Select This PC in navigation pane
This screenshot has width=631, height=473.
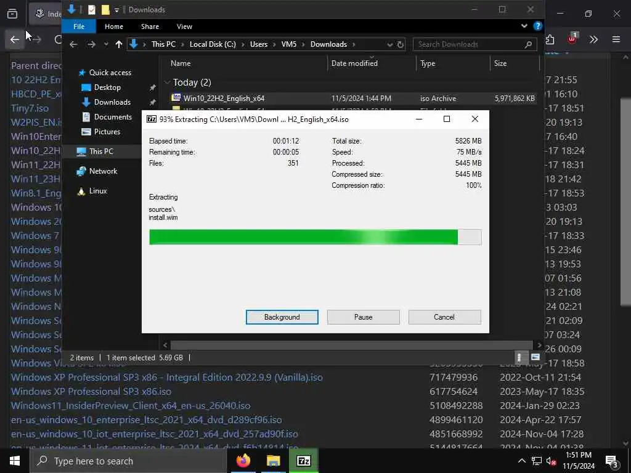[100, 152]
